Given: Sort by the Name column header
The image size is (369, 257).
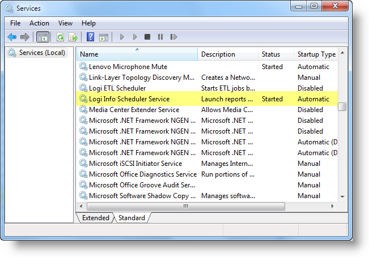Looking at the screenshot, I should click(137, 54).
